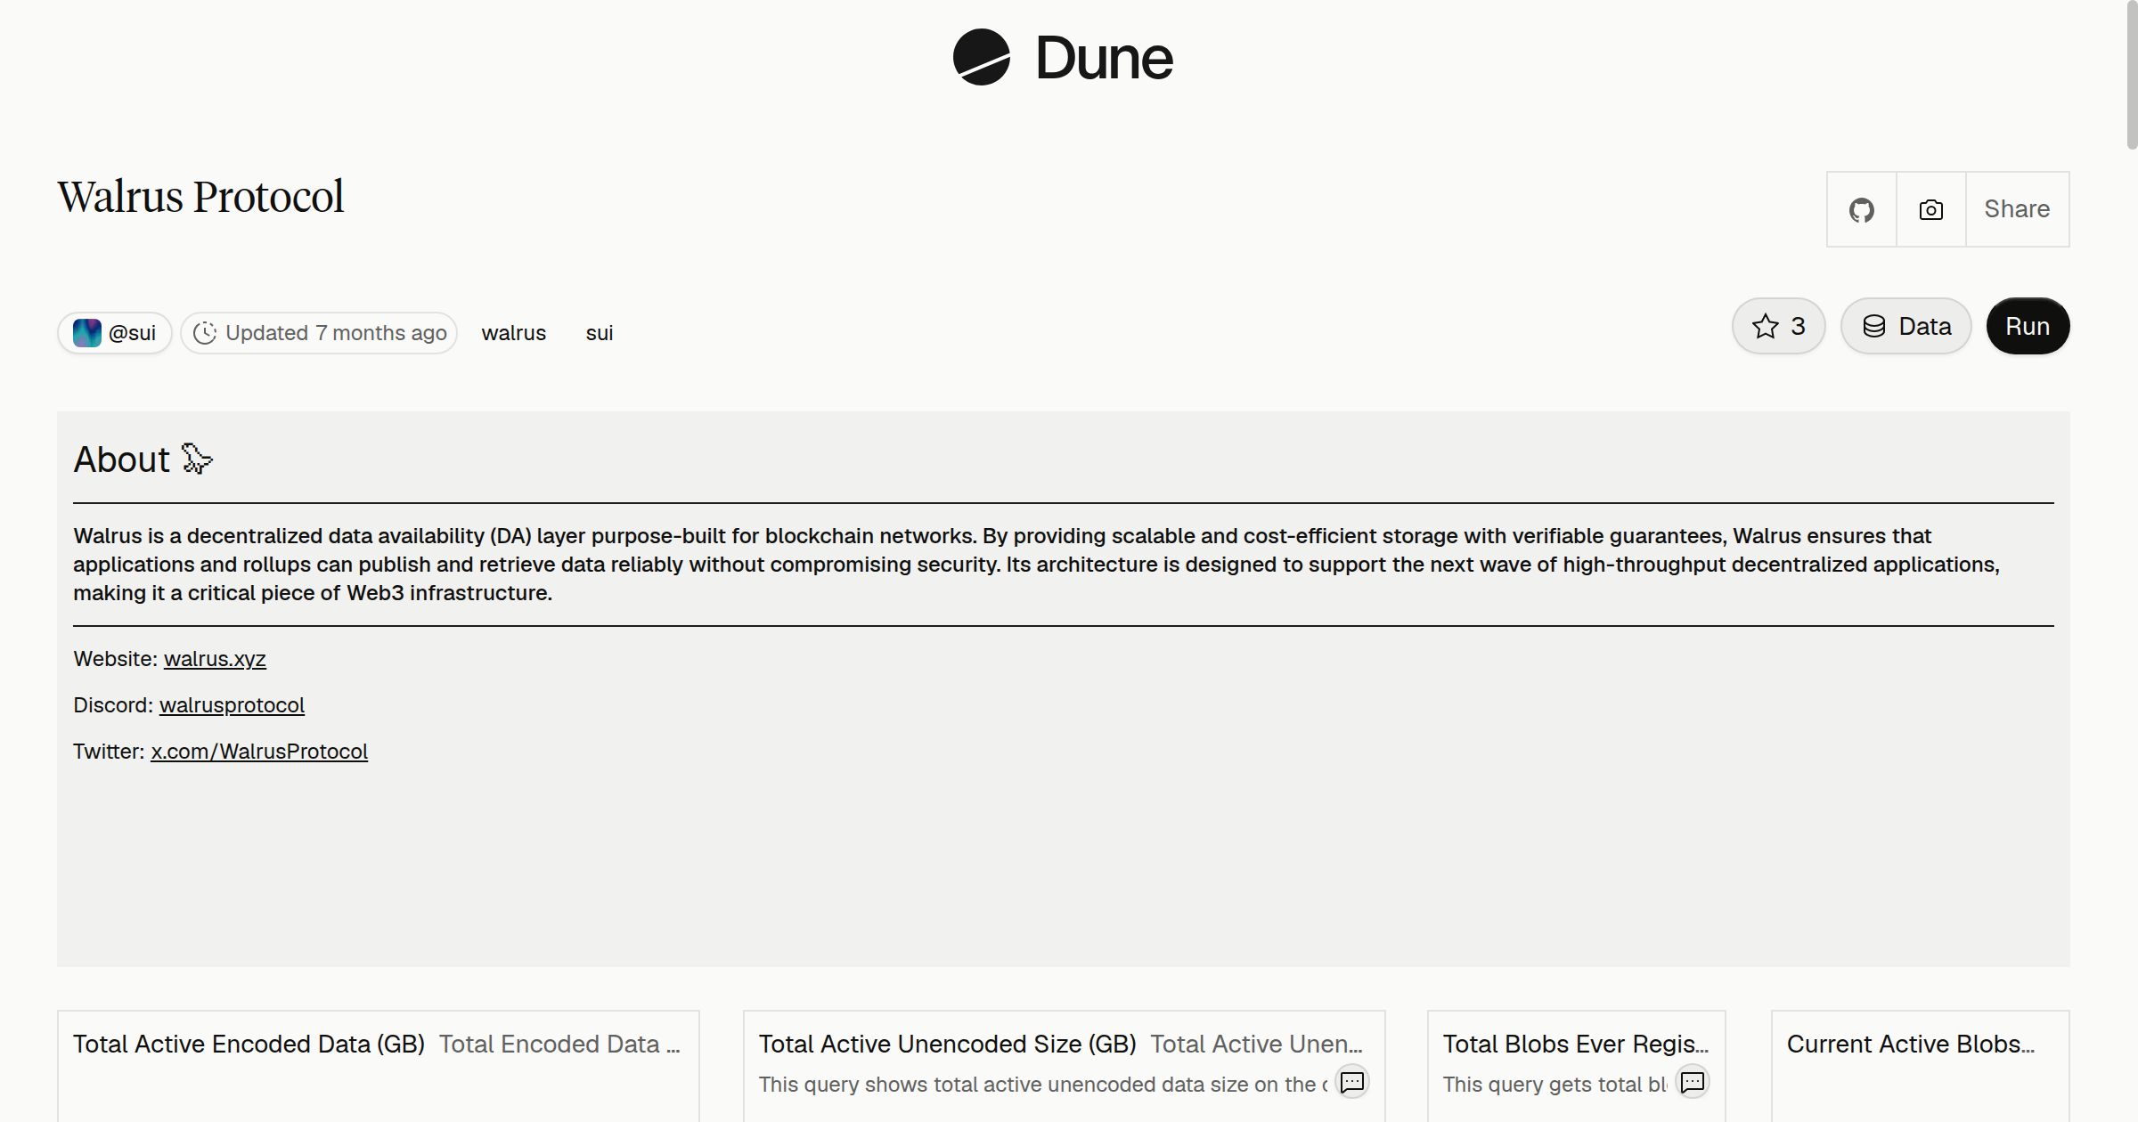Click the Walrus Protocol dashboard title
The image size is (2138, 1122).
click(x=200, y=197)
